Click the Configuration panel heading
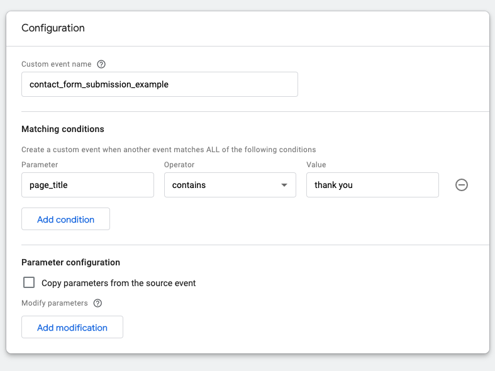 click(53, 28)
